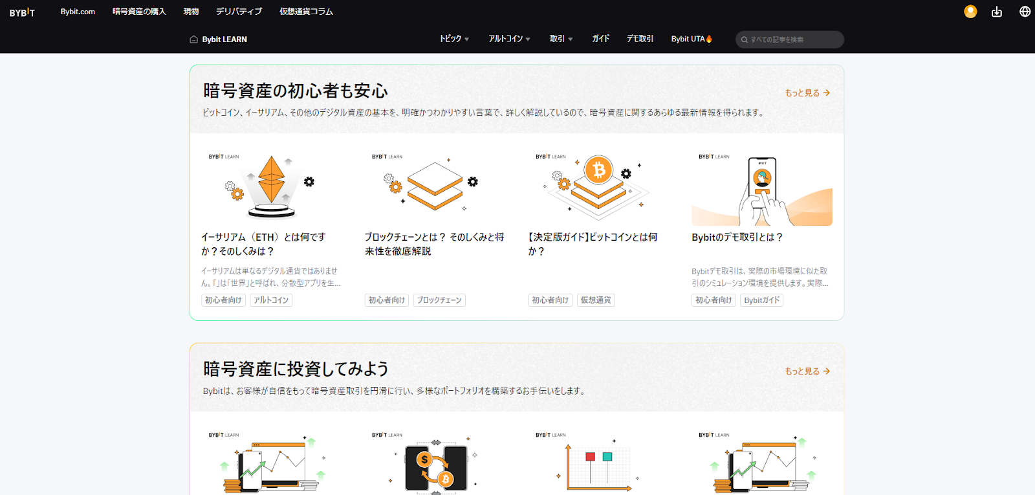1035x495 pixels.
Task: Open the デモ取引 menu item
Action: click(x=640, y=39)
